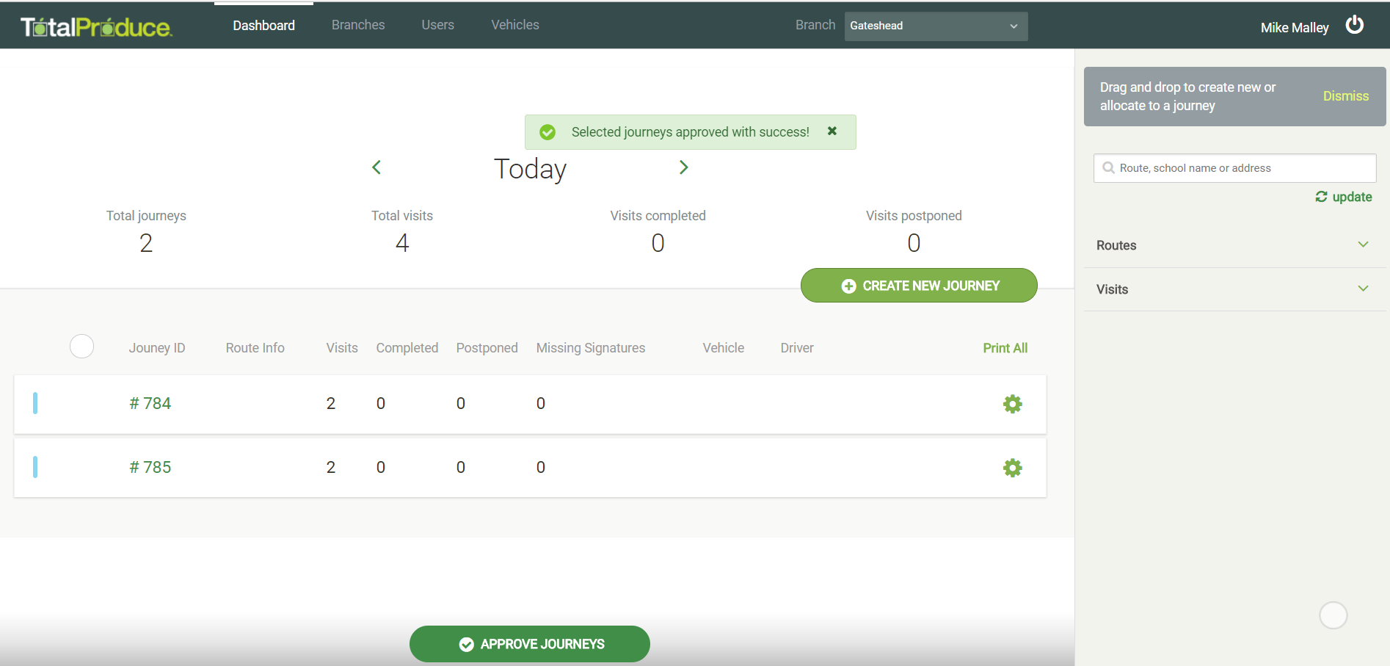Open settings gear for journey #785

[x=1012, y=468]
